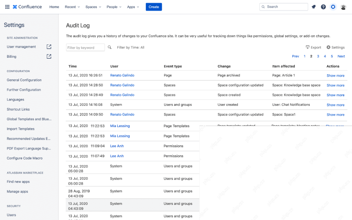Open Find new apps in sidebar
Image resolution: width=352 pixels, height=220 pixels.
[18, 181]
